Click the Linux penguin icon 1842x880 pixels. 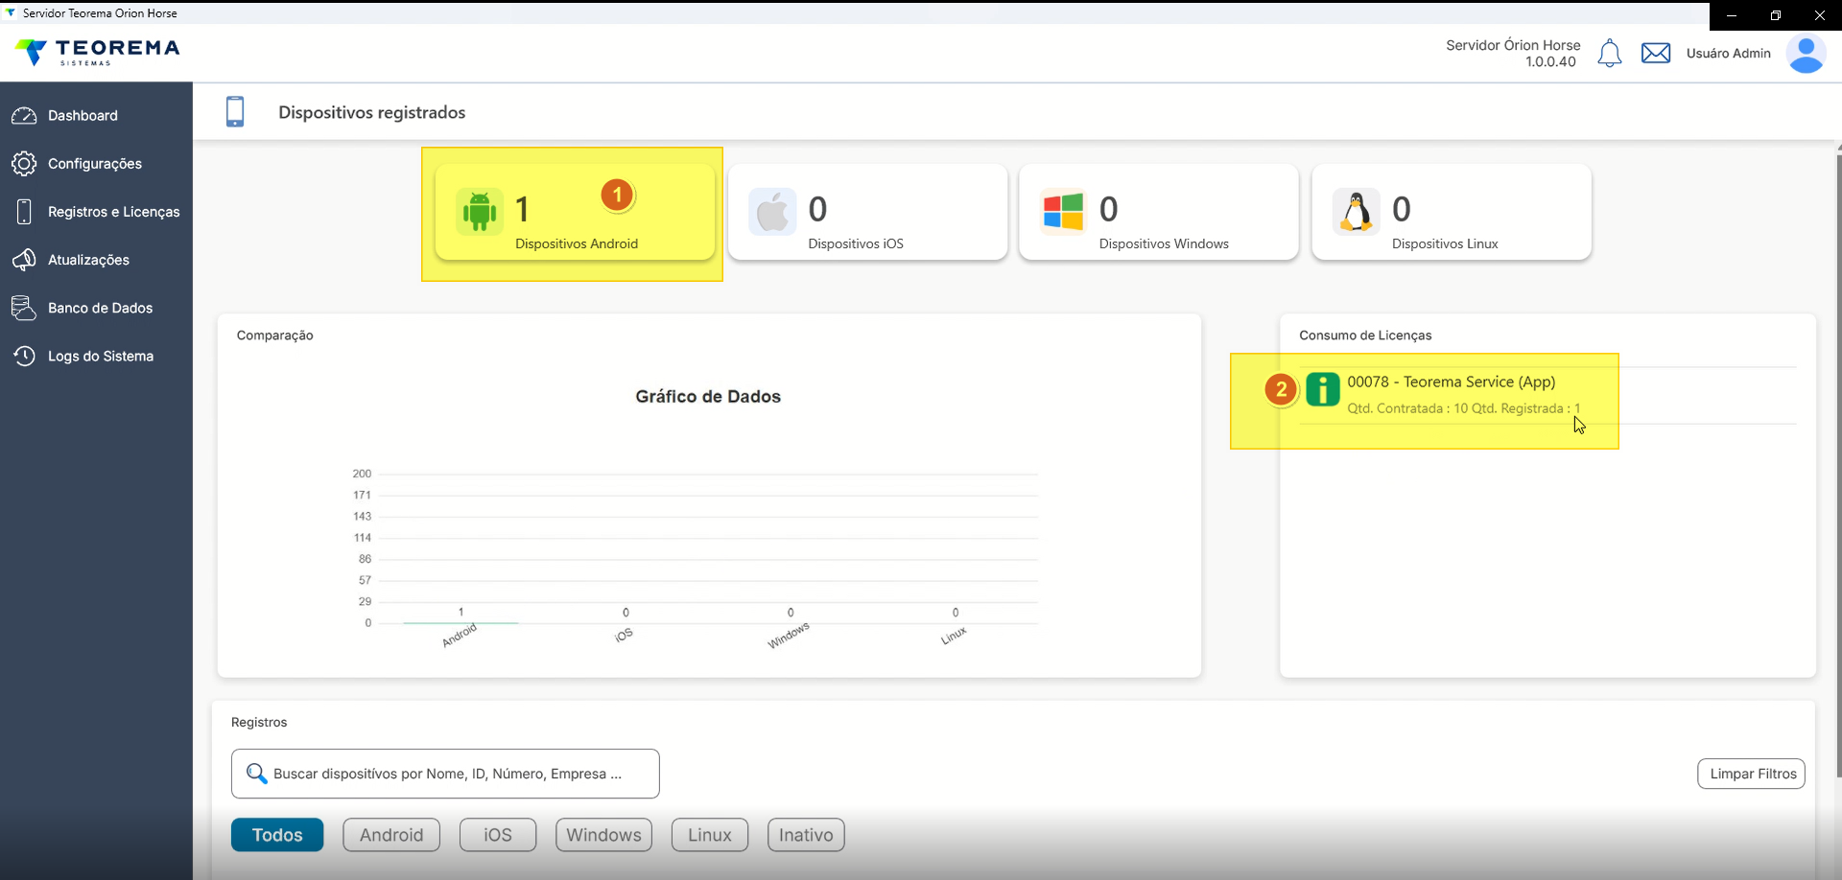pos(1356,211)
